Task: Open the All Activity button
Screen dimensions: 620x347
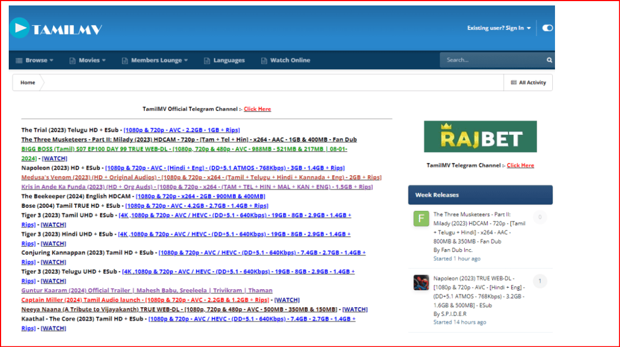Action: pyautogui.click(x=528, y=82)
